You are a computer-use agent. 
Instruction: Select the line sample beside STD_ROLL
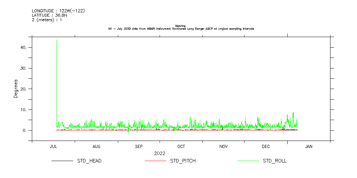click(248, 161)
